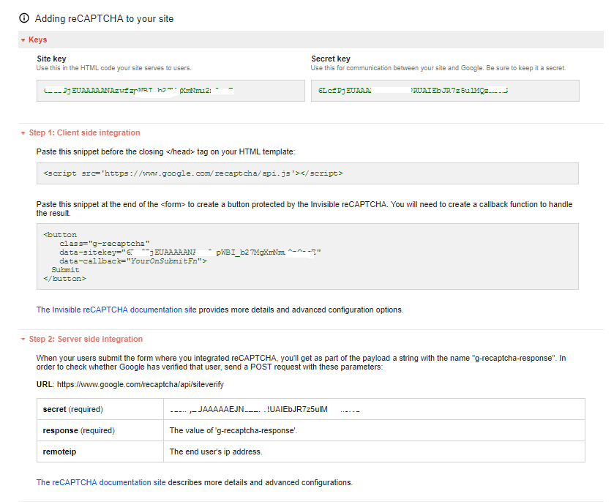
Task: Click the g-recaptcha button code snippet
Action: pyautogui.click(x=307, y=256)
